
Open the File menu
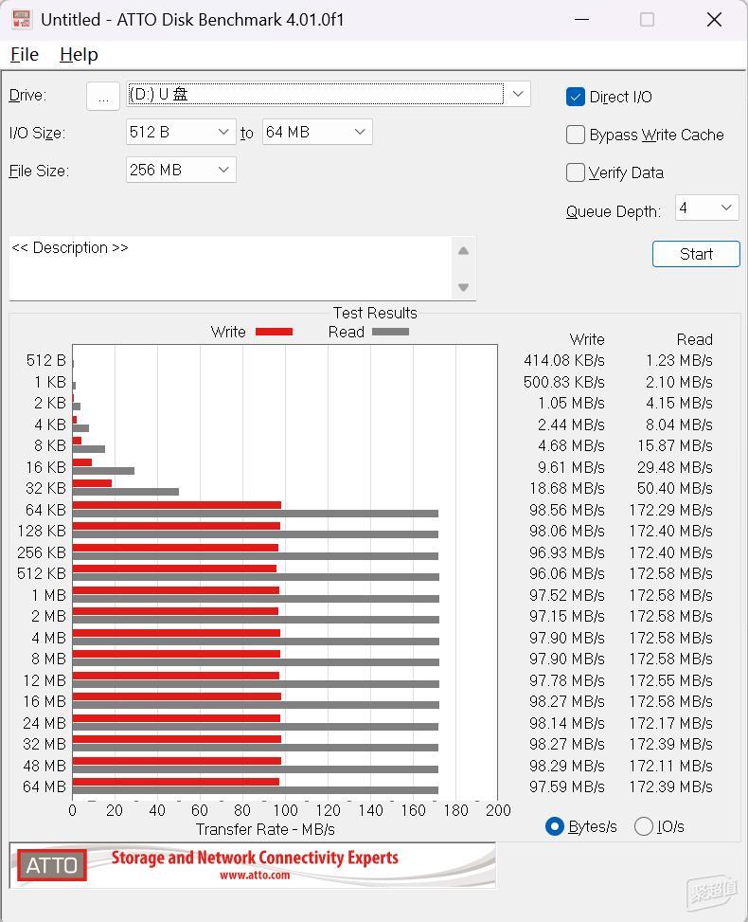(x=25, y=55)
